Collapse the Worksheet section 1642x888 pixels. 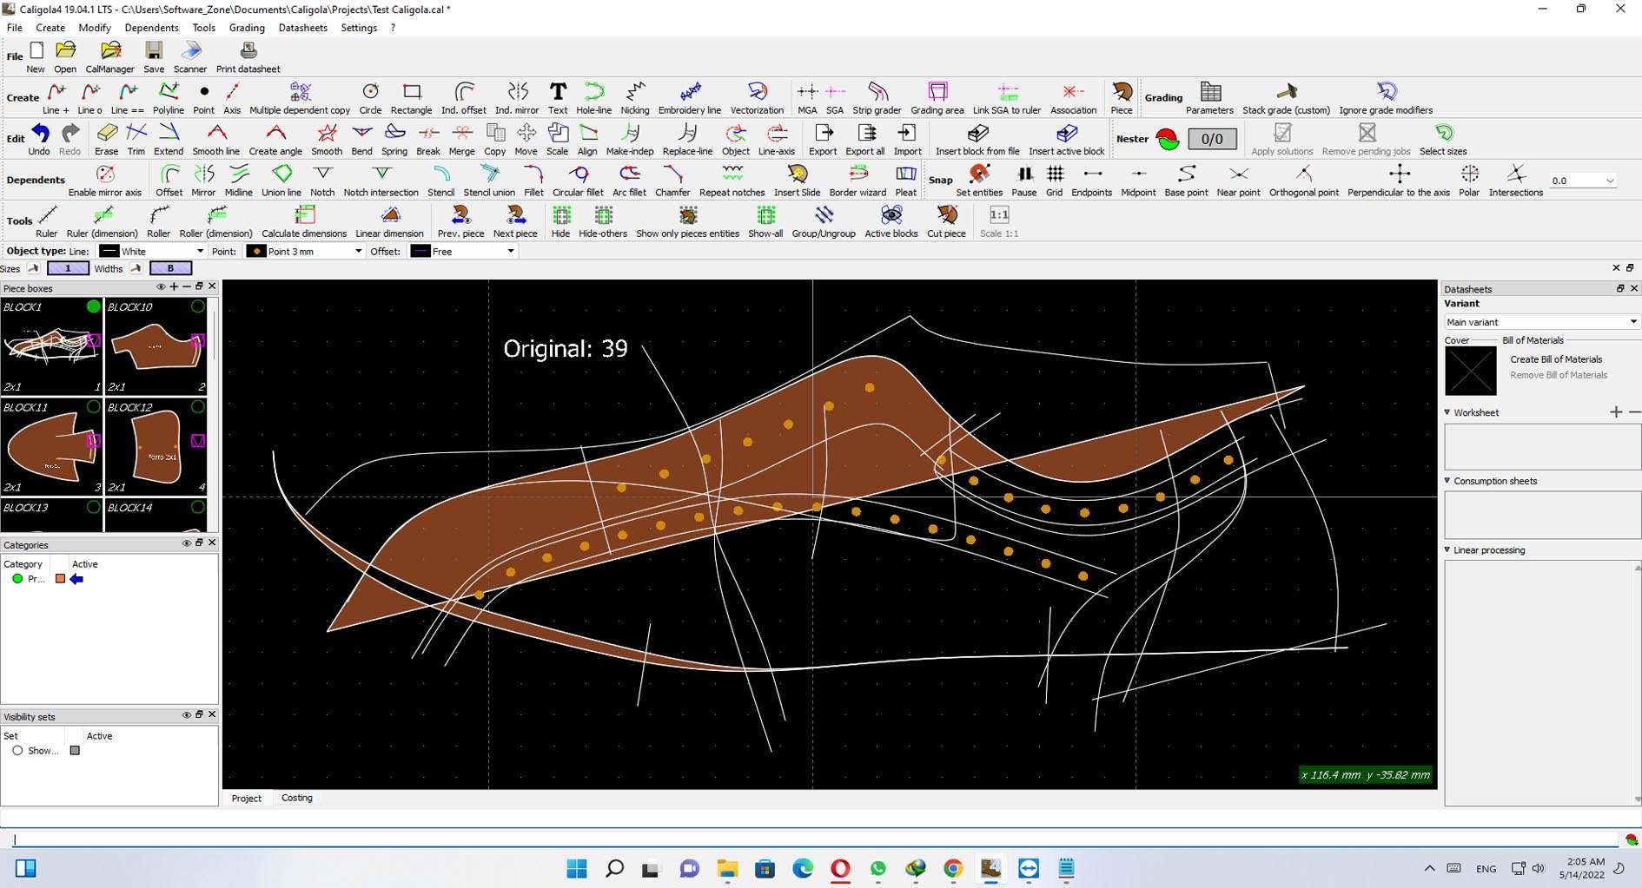[1447, 412]
